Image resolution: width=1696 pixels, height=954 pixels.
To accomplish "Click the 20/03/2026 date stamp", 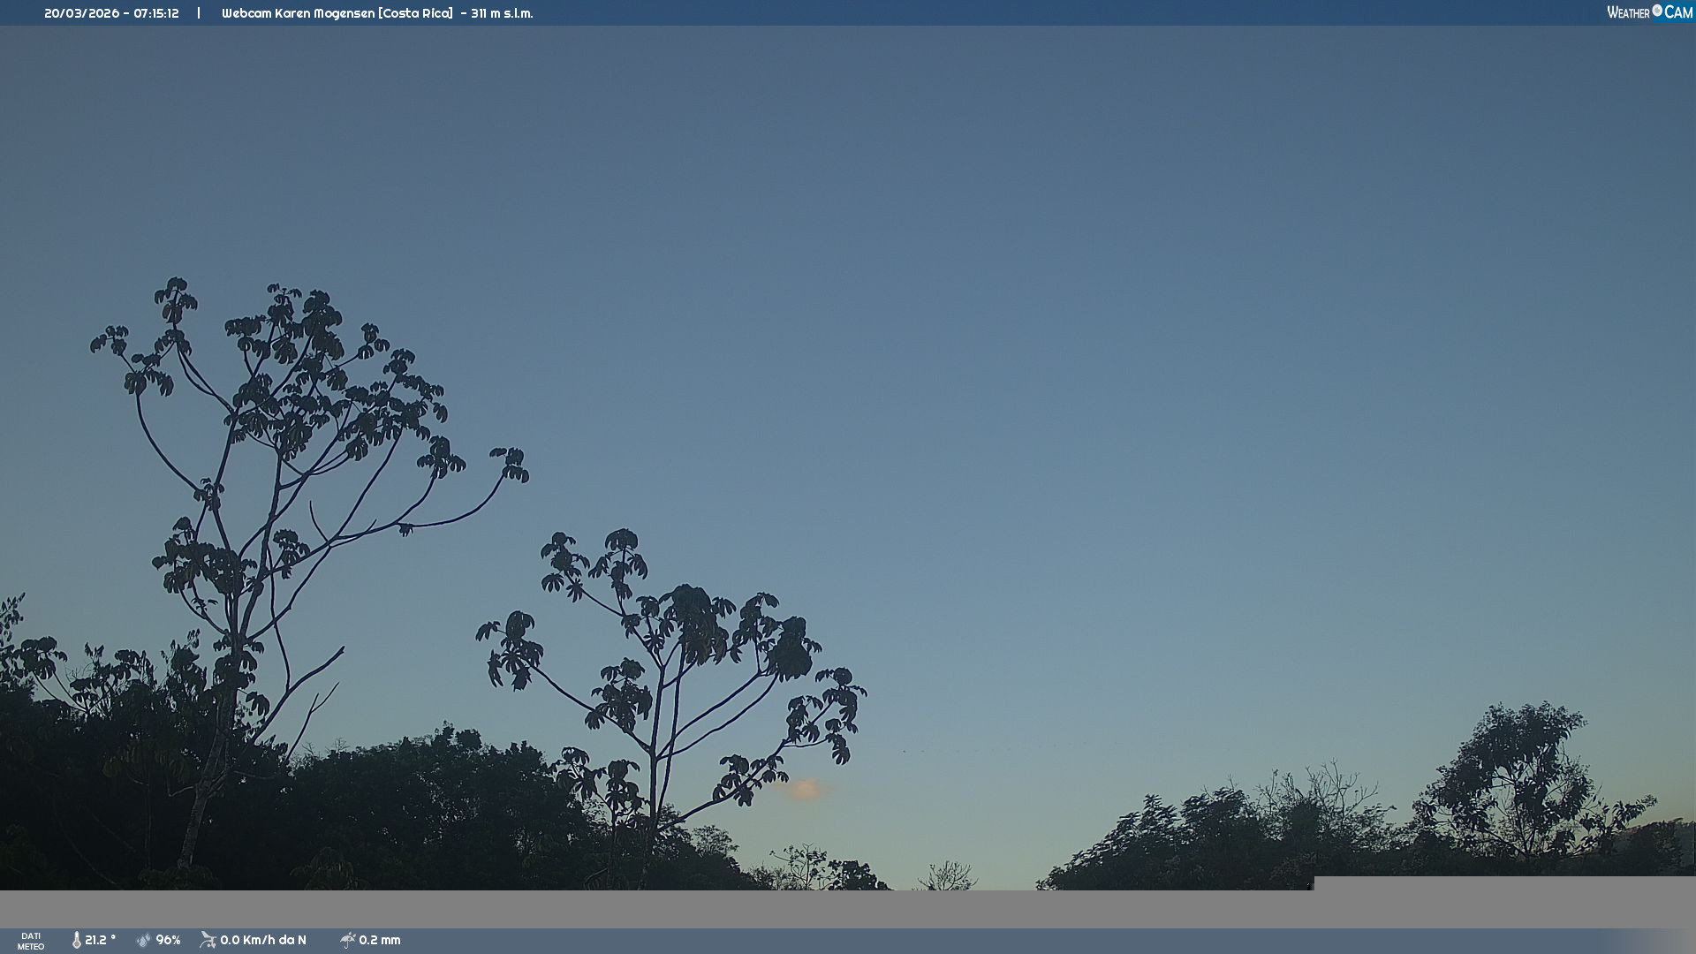I will coord(82,13).
